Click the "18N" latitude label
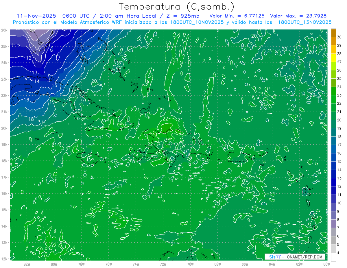Image resolution: width=347 pixels, height=268 pixels. [4, 160]
